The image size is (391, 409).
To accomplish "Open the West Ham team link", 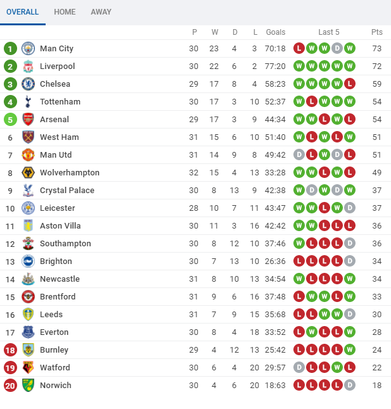I will (59, 137).
